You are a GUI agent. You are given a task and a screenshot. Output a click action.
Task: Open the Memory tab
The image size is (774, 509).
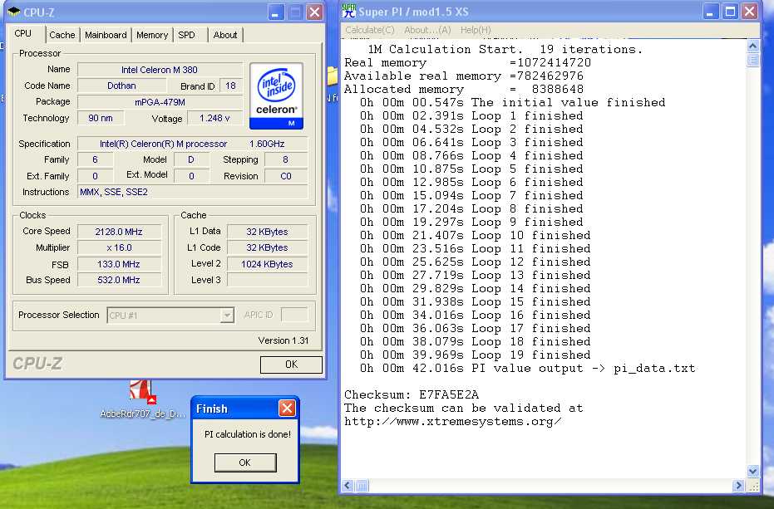[x=152, y=35]
